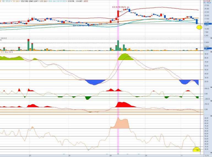This screenshot has width=212, height=157.
Task: Click the 27,500 price axis label
Action: 207,6
